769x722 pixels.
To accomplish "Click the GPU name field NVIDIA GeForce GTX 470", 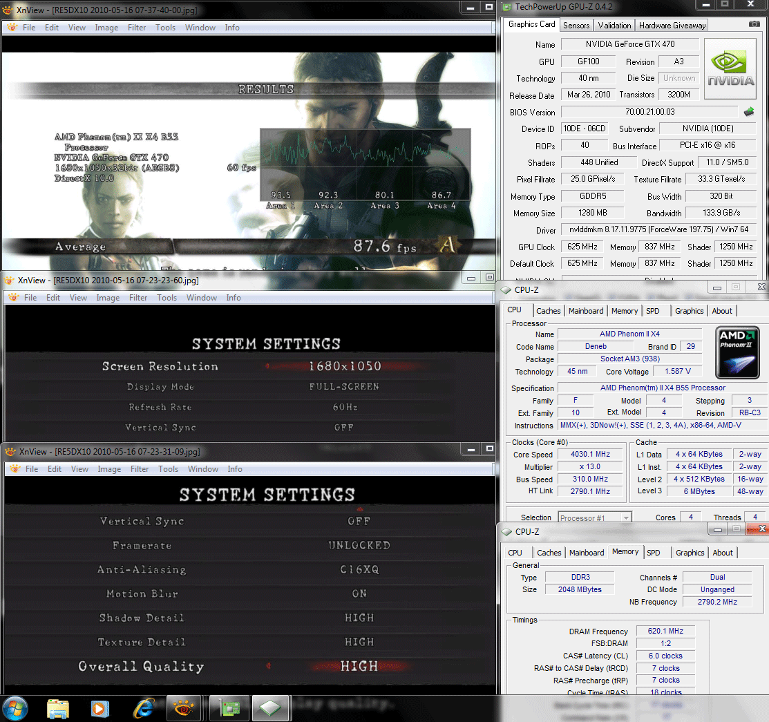I will click(630, 44).
